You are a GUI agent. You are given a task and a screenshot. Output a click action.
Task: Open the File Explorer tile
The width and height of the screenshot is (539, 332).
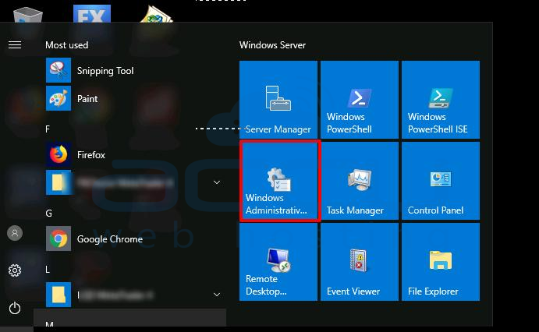pyautogui.click(x=441, y=262)
